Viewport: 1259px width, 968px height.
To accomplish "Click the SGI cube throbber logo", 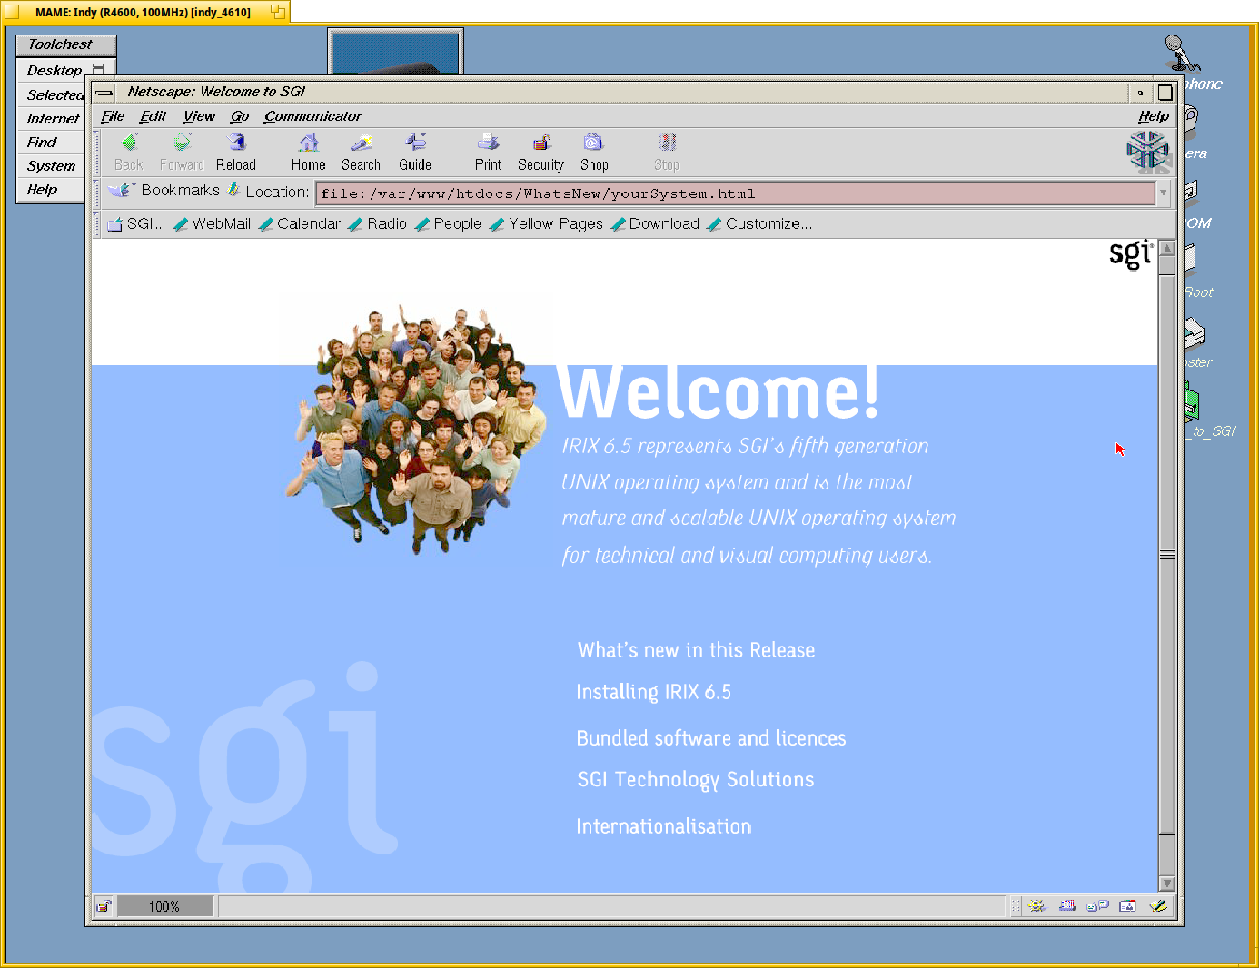I will point(1147,151).
